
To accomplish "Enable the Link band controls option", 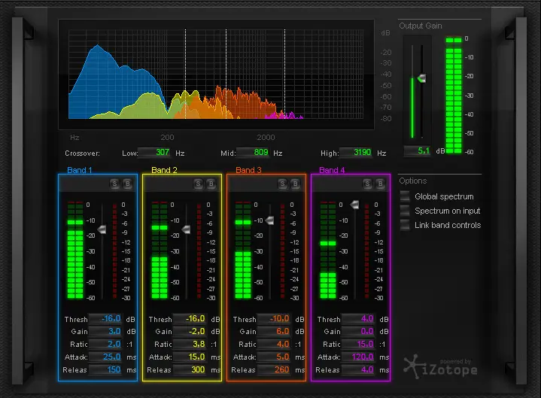I will click(x=405, y=225).
